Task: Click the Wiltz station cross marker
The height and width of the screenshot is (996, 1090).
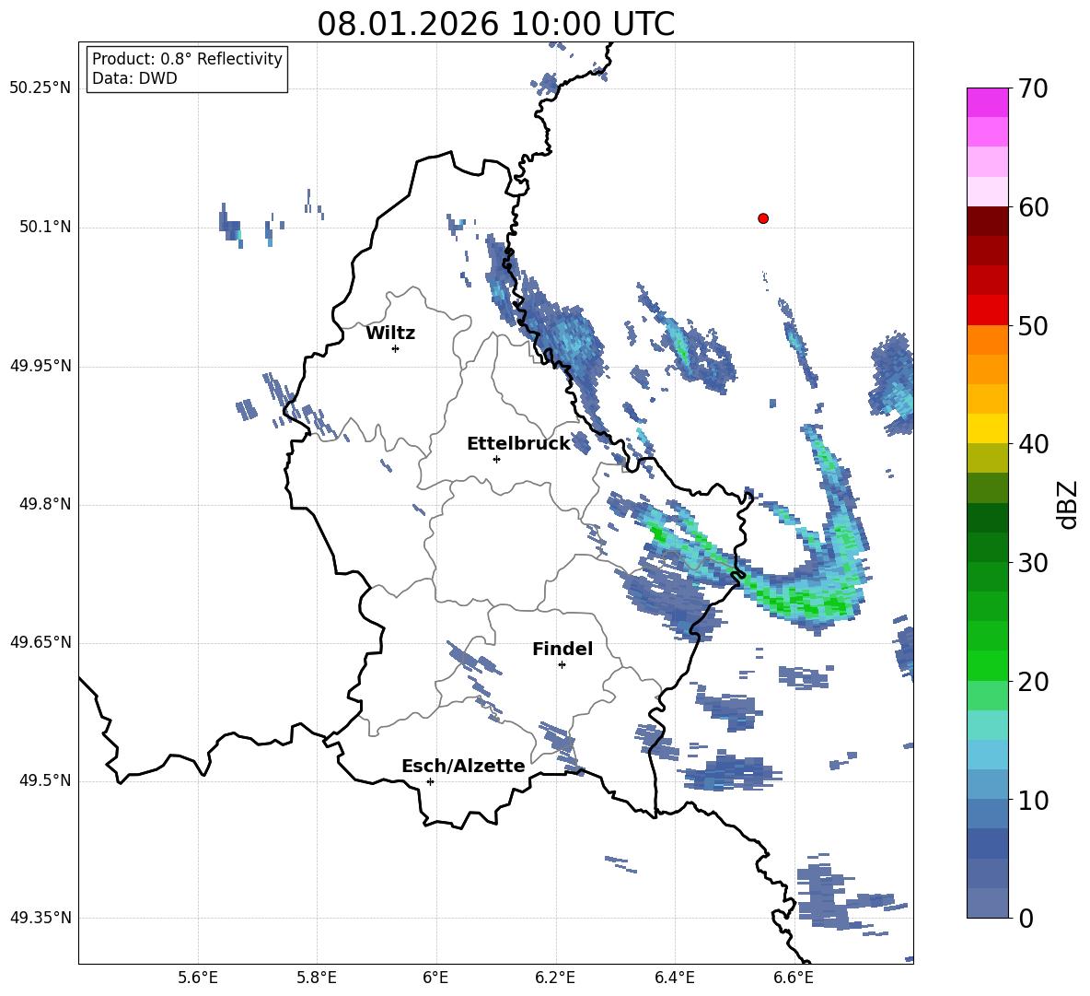Action: (396, 348)
